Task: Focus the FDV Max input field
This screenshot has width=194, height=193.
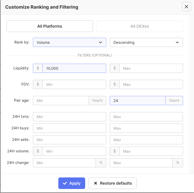Action: (151, 84)
